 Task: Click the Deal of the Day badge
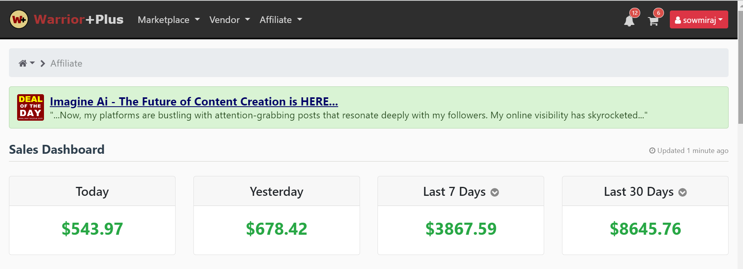click(30, 107)
